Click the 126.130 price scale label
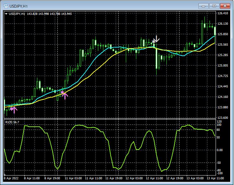The image size is (234, 185). (223, 23)
